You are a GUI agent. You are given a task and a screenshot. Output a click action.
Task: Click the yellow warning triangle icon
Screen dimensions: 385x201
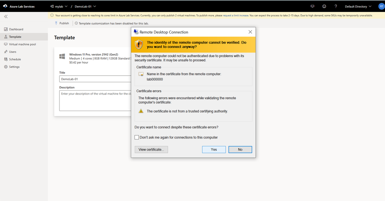[141, 111]
